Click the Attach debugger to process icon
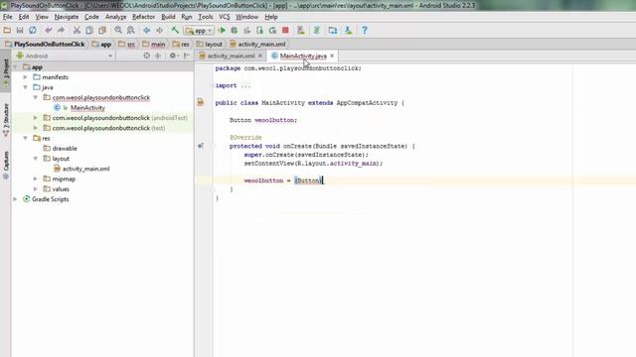This screenshot has width=636, height=357. tap(259, 31)
